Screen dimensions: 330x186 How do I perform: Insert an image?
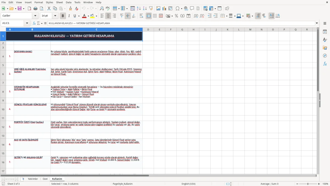coord(158,9)
